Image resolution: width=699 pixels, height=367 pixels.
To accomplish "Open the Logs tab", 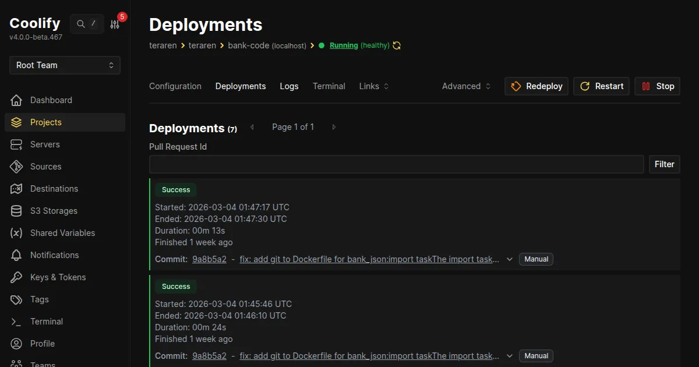I will tap(289, 86).
